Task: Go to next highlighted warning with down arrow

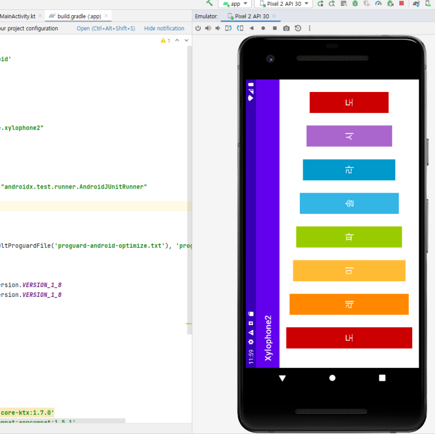Action: pos(186,40)
